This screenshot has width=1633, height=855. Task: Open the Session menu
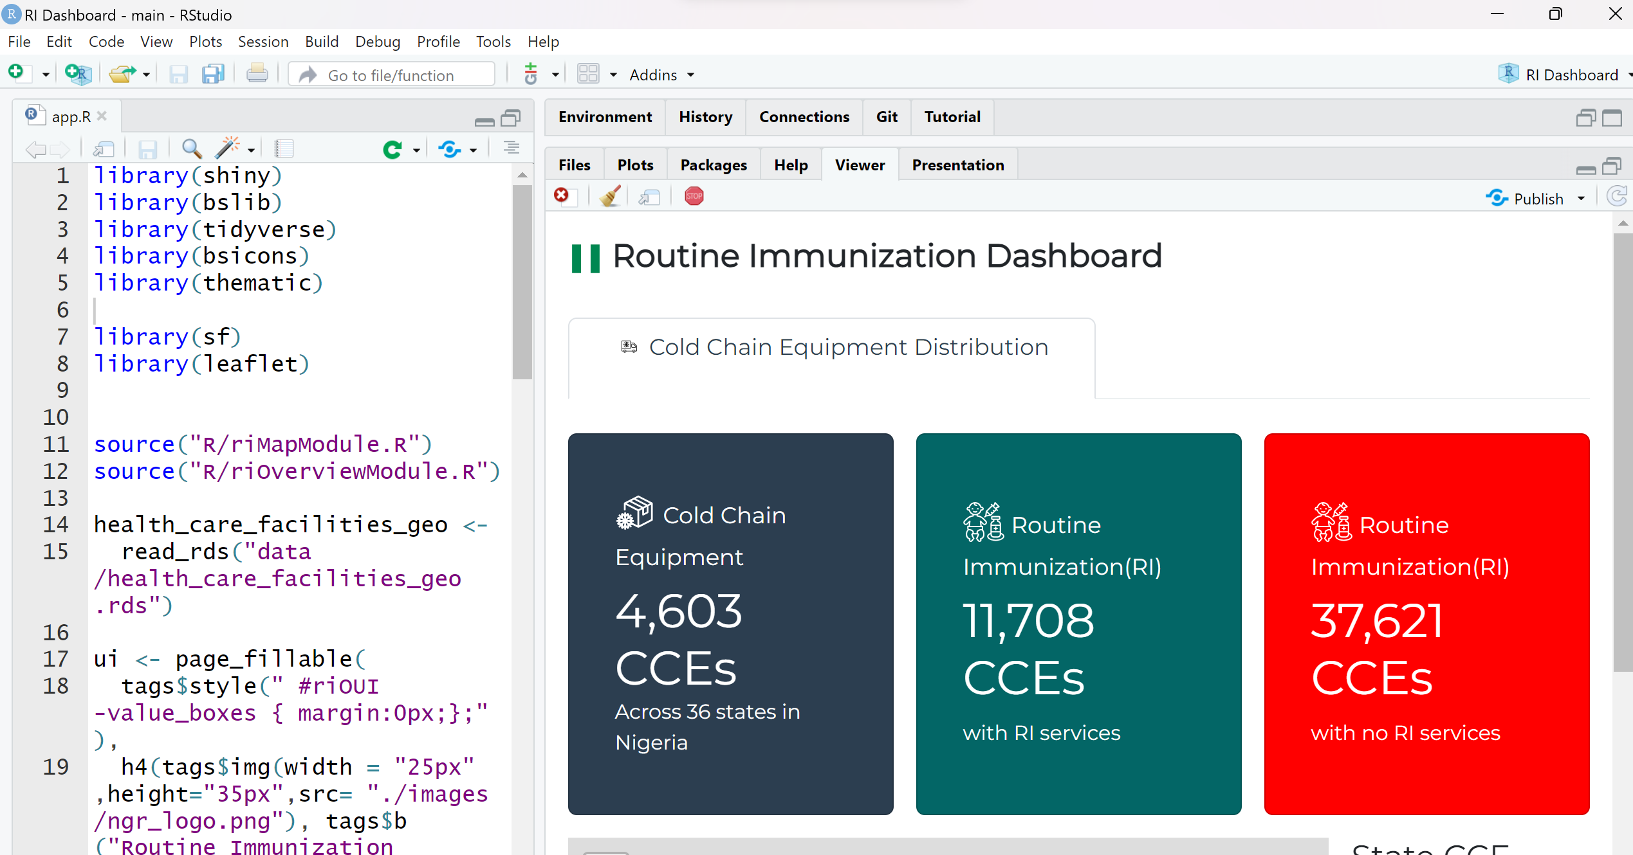point(263,41)
